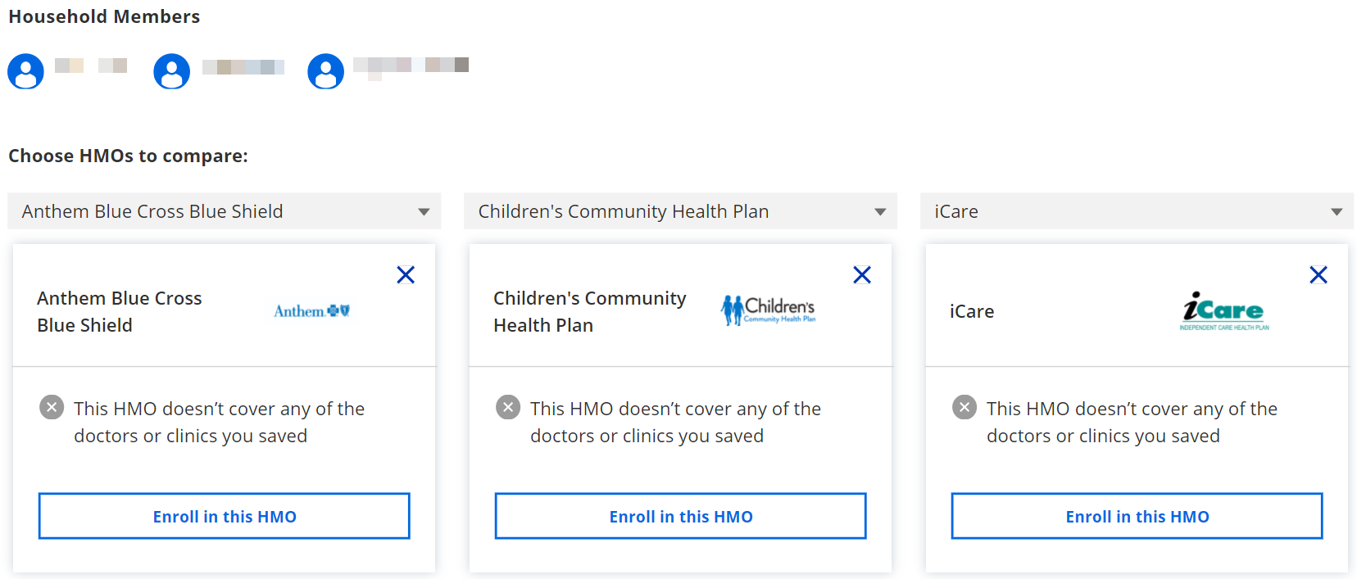Viewport: 1357px width, 579px height.
Task: Enroll in the iCare HMO
Action: pos(1137,516)
